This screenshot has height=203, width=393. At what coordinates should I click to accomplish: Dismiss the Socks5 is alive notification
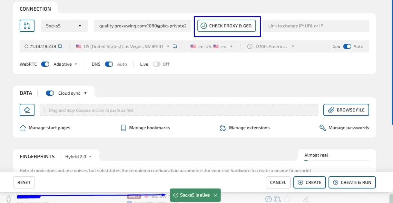(x=215, y=195)
